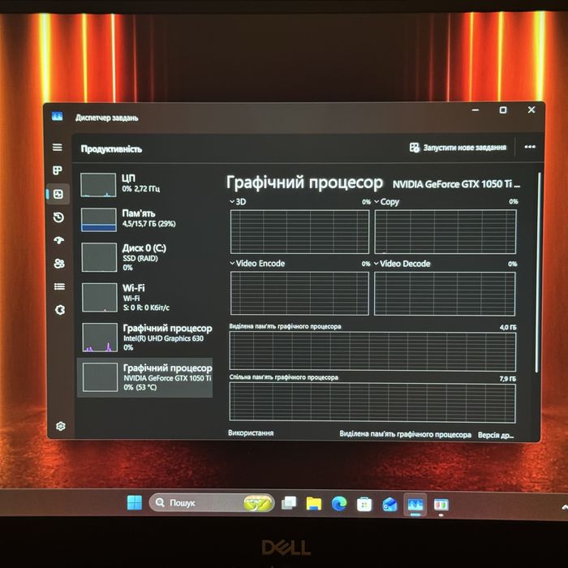Click the 'Пошук' taskbar search box
The image size is (568, 568).
click(212, 503)
